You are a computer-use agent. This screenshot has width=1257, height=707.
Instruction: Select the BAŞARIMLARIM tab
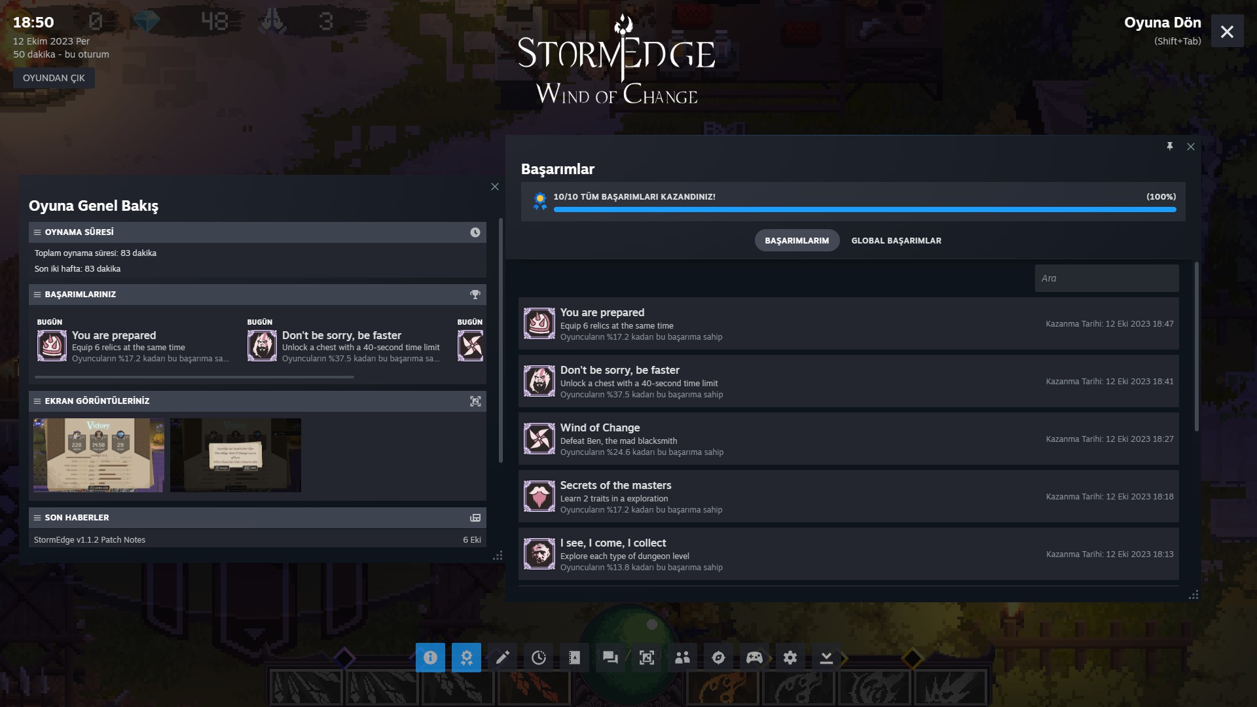(x=796, y=241)
